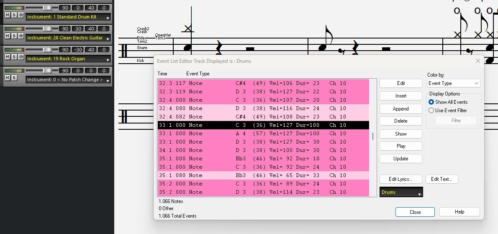
Task: Mute the No Patch Change track
Action: tap(7, 78)
